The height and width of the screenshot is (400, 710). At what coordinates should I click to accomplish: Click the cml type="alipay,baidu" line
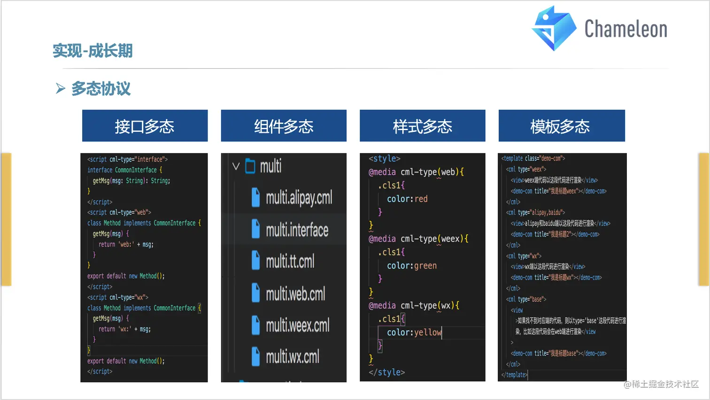click(x=535, y=212)
